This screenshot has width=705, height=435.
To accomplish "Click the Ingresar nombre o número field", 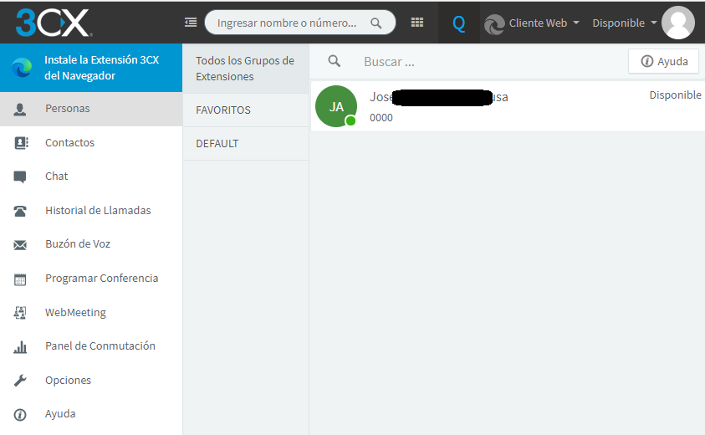I will tap(287, 23).
